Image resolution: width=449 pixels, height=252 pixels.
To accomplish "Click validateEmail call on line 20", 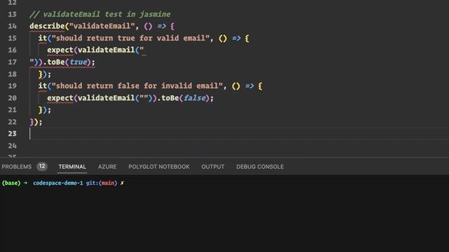I will pyautogui.click(x=106, y=98).
